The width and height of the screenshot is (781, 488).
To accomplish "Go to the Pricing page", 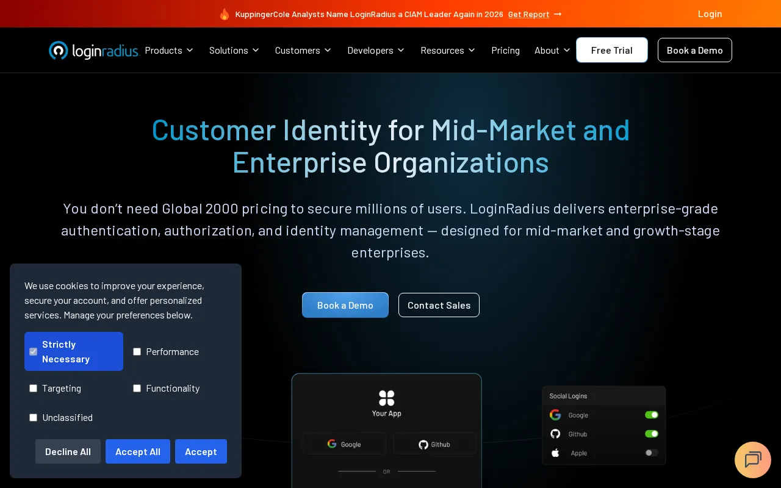I will click(x=506, y=50).
